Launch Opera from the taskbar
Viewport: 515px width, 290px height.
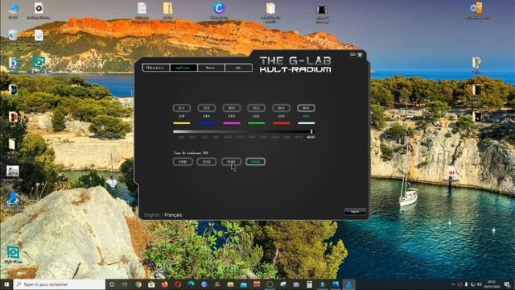pyautogui.click(x=178, y=284)
